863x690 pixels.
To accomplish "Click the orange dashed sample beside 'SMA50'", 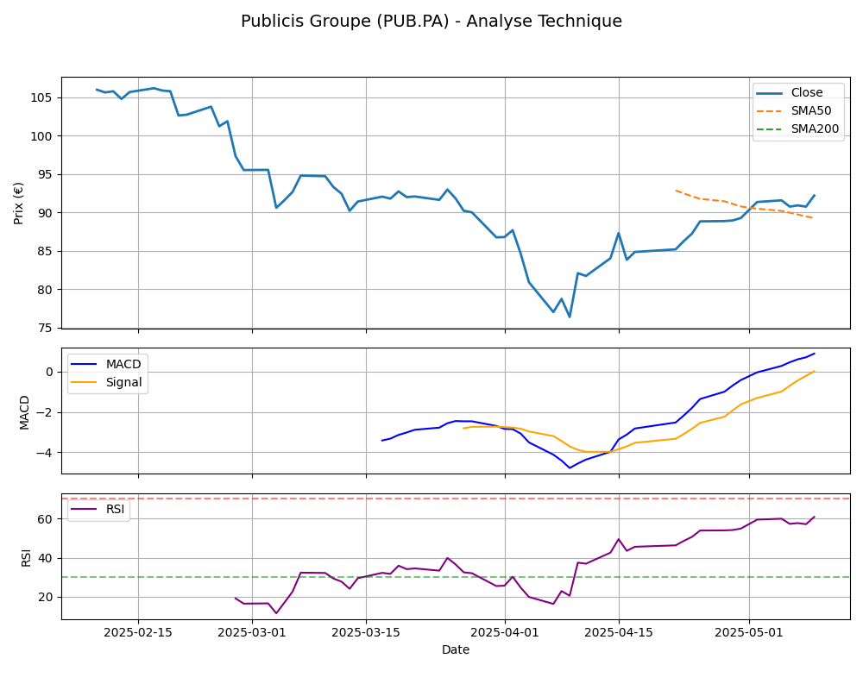I will (770, 111).
